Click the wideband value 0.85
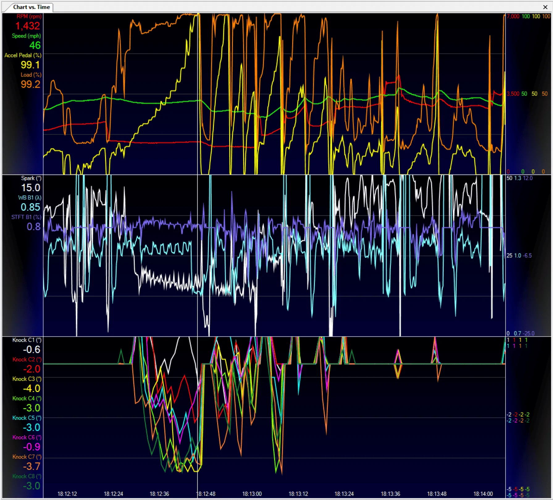This screenshot has height=500, width=553. coord(30,207)
